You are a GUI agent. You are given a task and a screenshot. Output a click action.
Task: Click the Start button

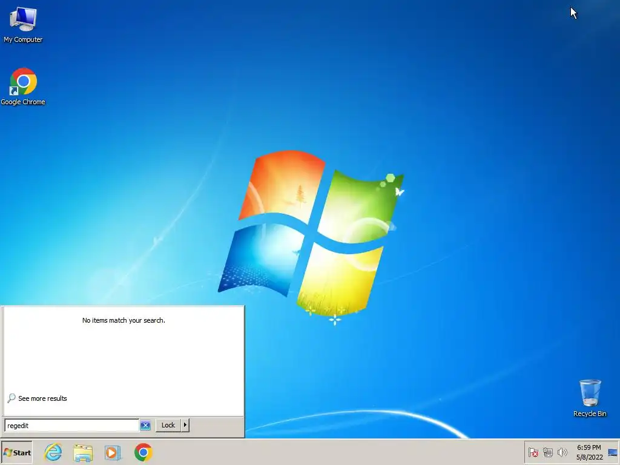[x=16, y=453]
